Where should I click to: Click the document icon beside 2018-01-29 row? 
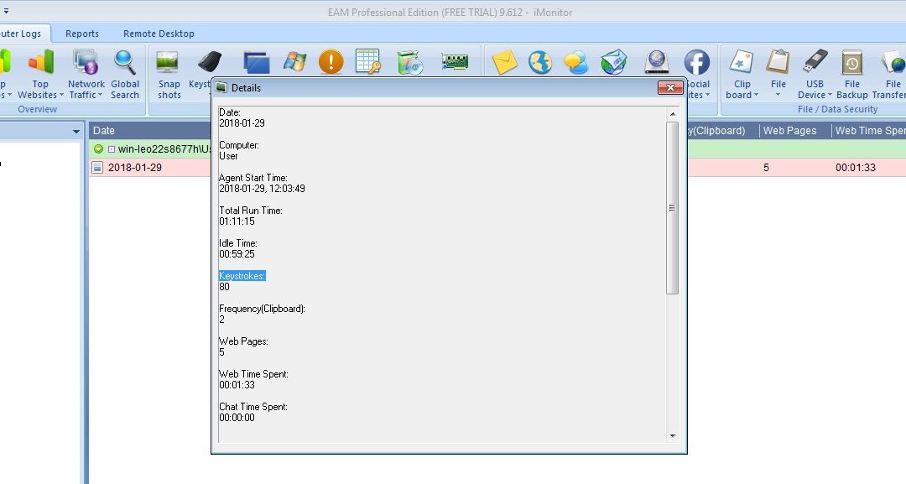pos(97,168)
